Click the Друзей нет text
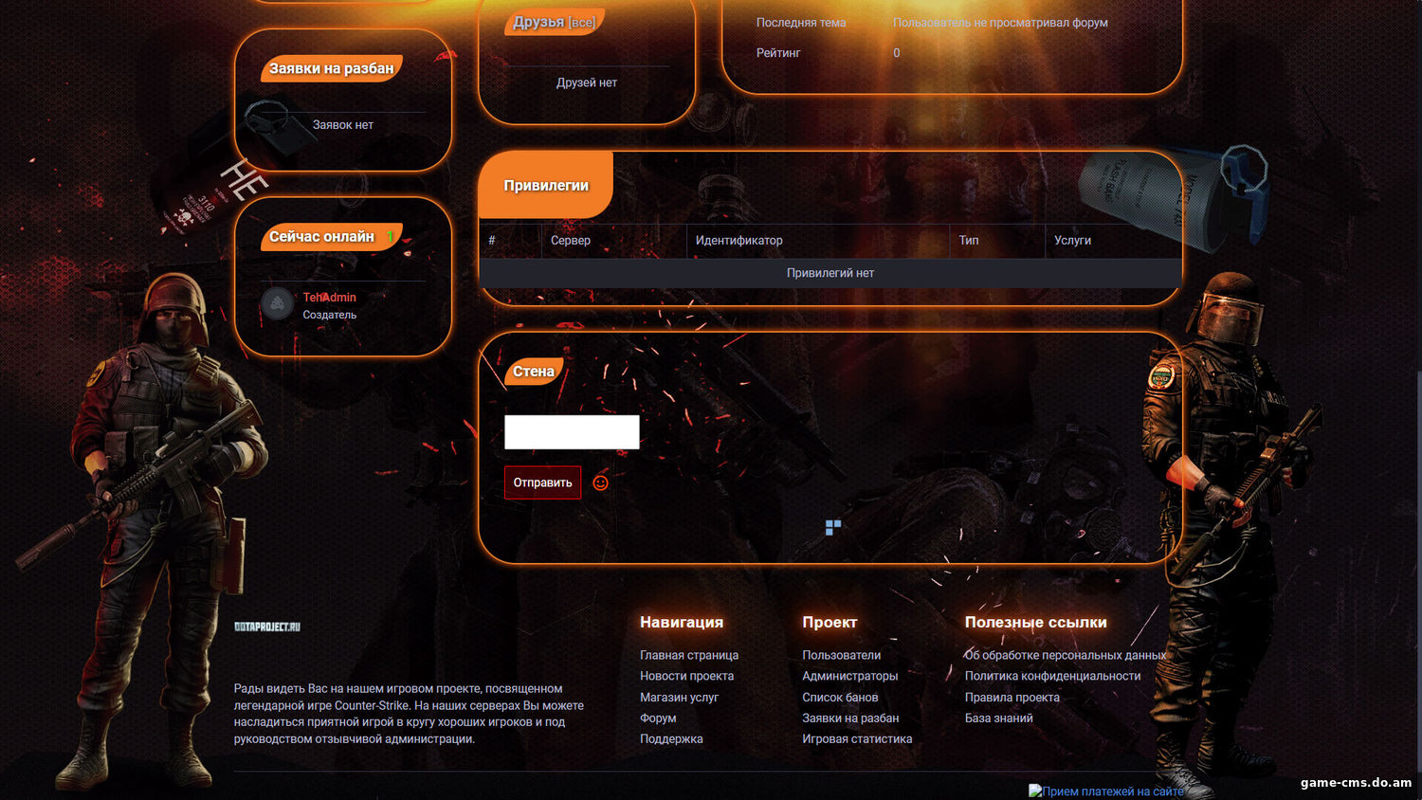The height and width of the screenshot is (800, 1422). [x=587, y=82]
